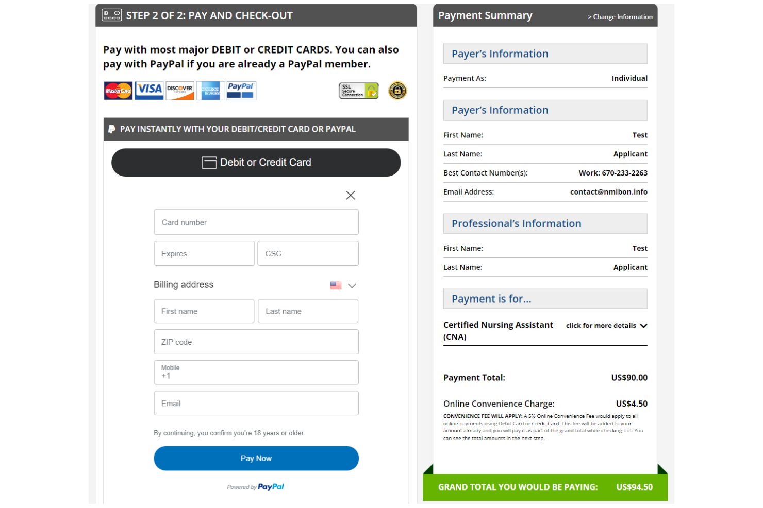The image size is (763, 508).
Task: Click the PayPal card logo
Action: tap(241, 91)
